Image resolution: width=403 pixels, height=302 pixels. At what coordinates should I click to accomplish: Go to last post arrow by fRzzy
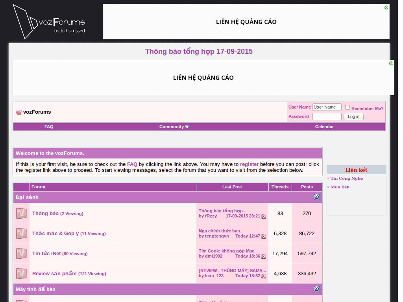264,216
